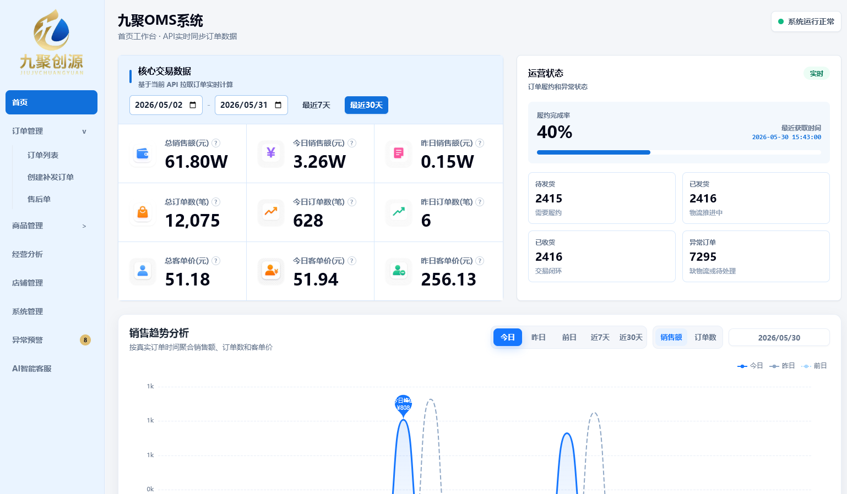This screenshot has width=847, height=494.
Task: Click the green status dot in 系统运行正常
Action: click(781, 21)
